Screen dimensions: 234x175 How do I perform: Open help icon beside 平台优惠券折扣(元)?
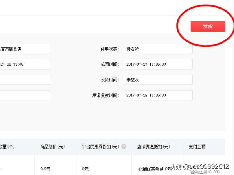click(x=124, y=147)
